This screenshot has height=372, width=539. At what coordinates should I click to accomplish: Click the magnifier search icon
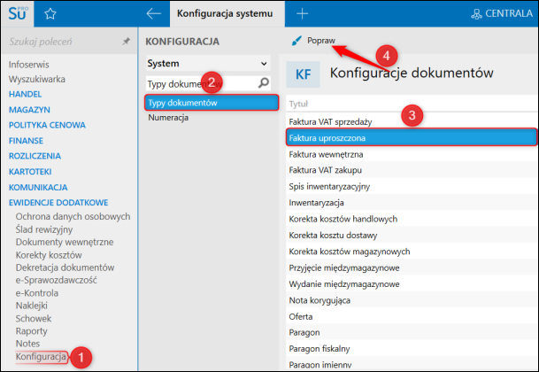click(264, 82)
